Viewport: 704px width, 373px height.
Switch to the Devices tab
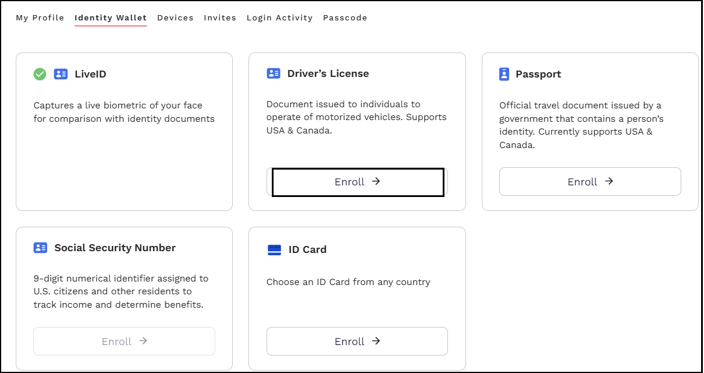[175, 18]
